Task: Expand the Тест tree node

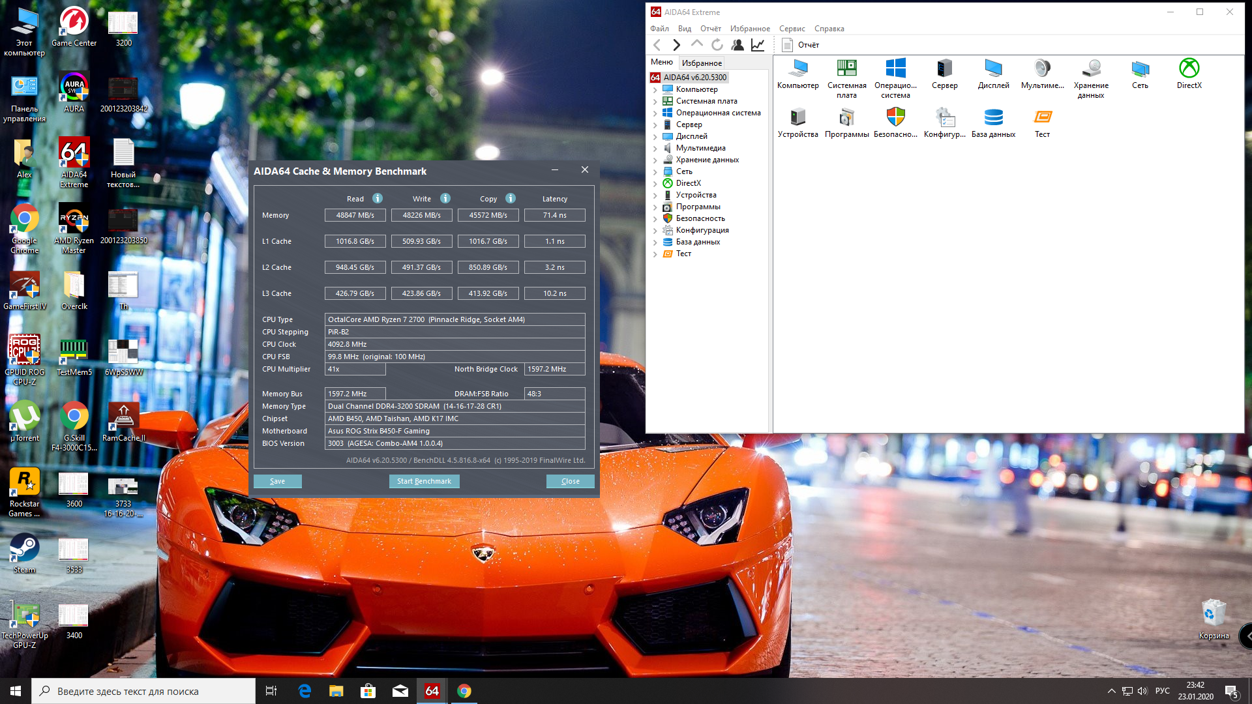Action: pos(655,254)
